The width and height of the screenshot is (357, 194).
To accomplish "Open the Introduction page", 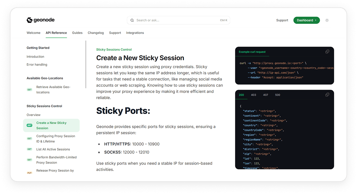I will (x=35, y=56).
